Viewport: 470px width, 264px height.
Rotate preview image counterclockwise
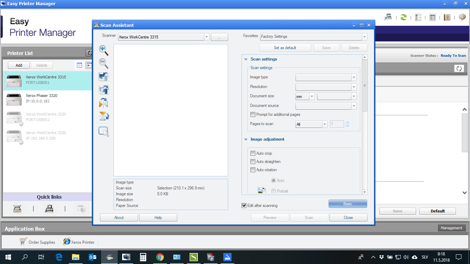coord(104,76)
